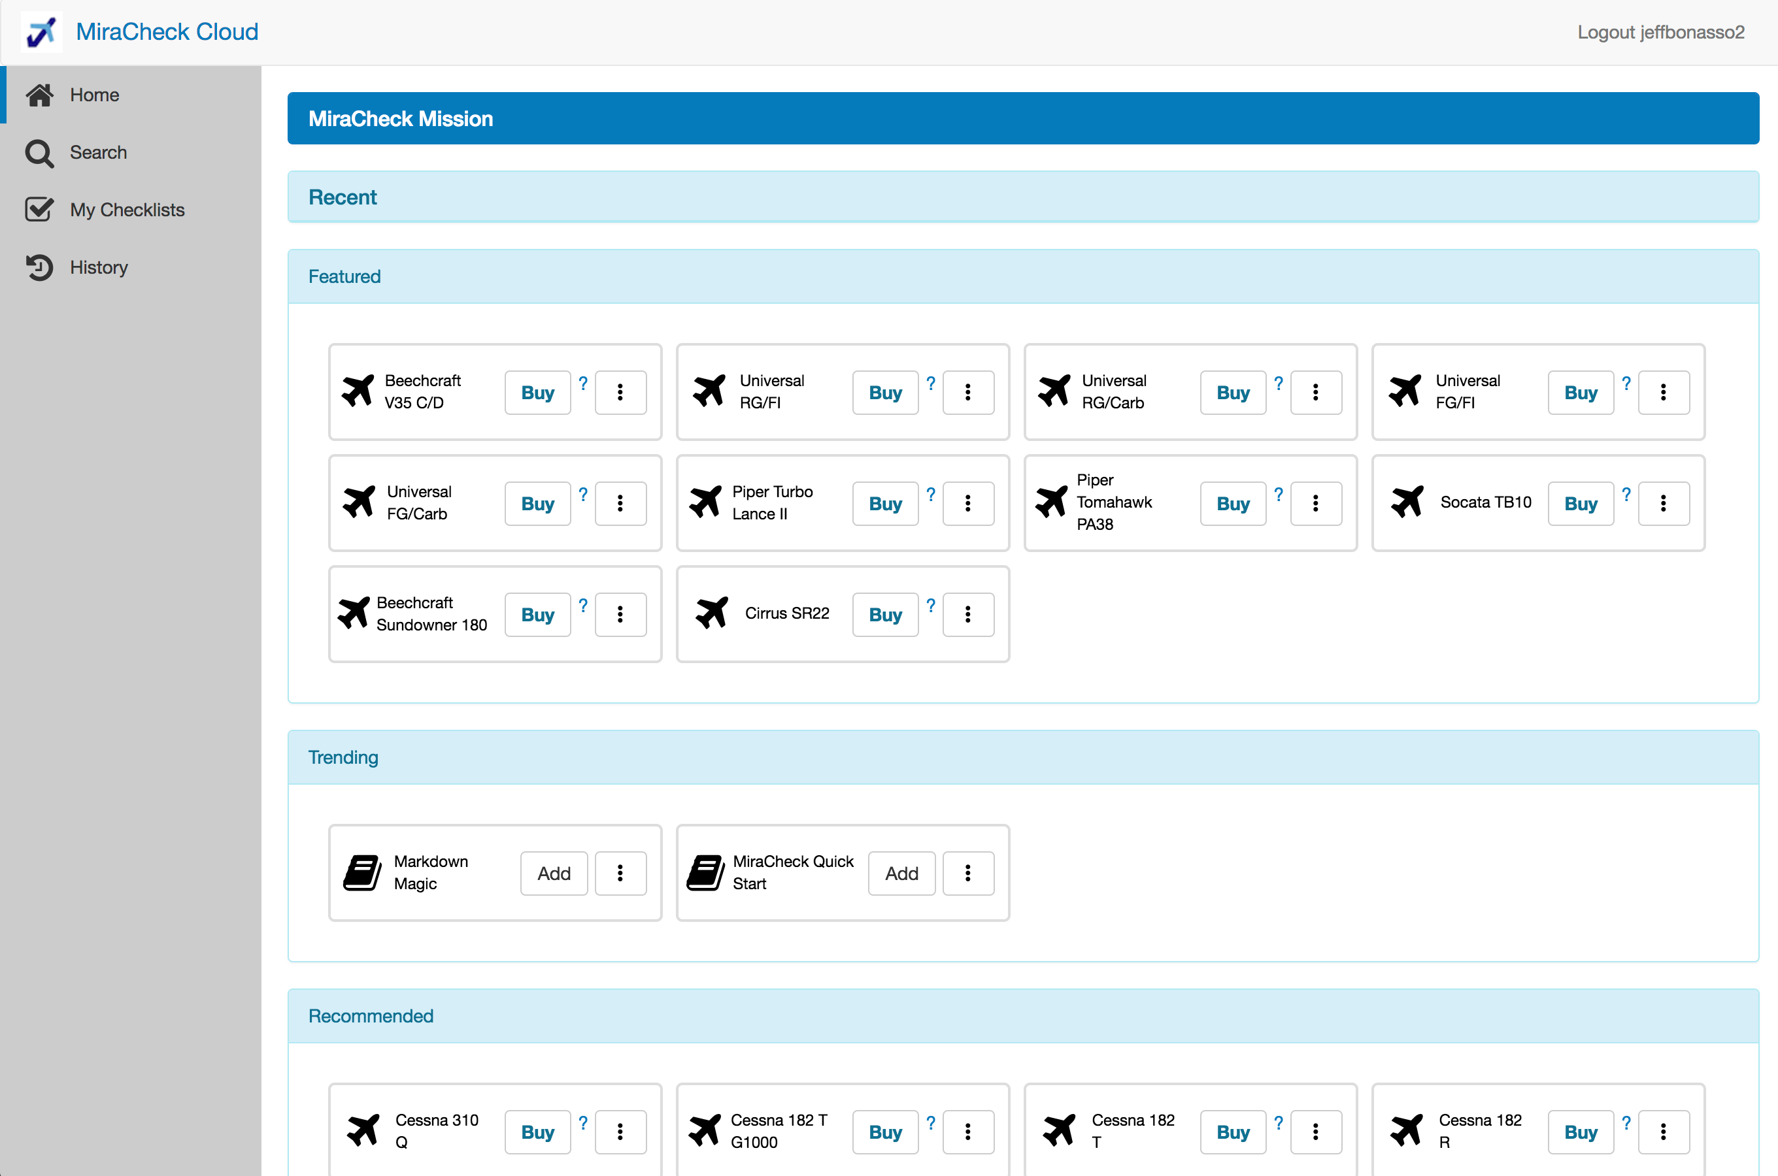The width and height of the screenshot is (1778, 1176).
Task: Click airplane icon of Universal FG/FI
Action: (1405, 391)
